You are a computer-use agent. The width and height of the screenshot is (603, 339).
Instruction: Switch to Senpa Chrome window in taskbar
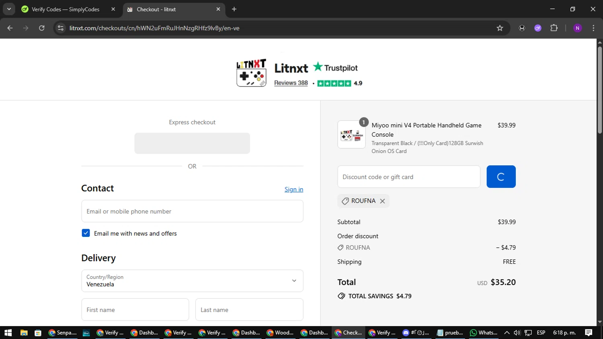point(63,333)
